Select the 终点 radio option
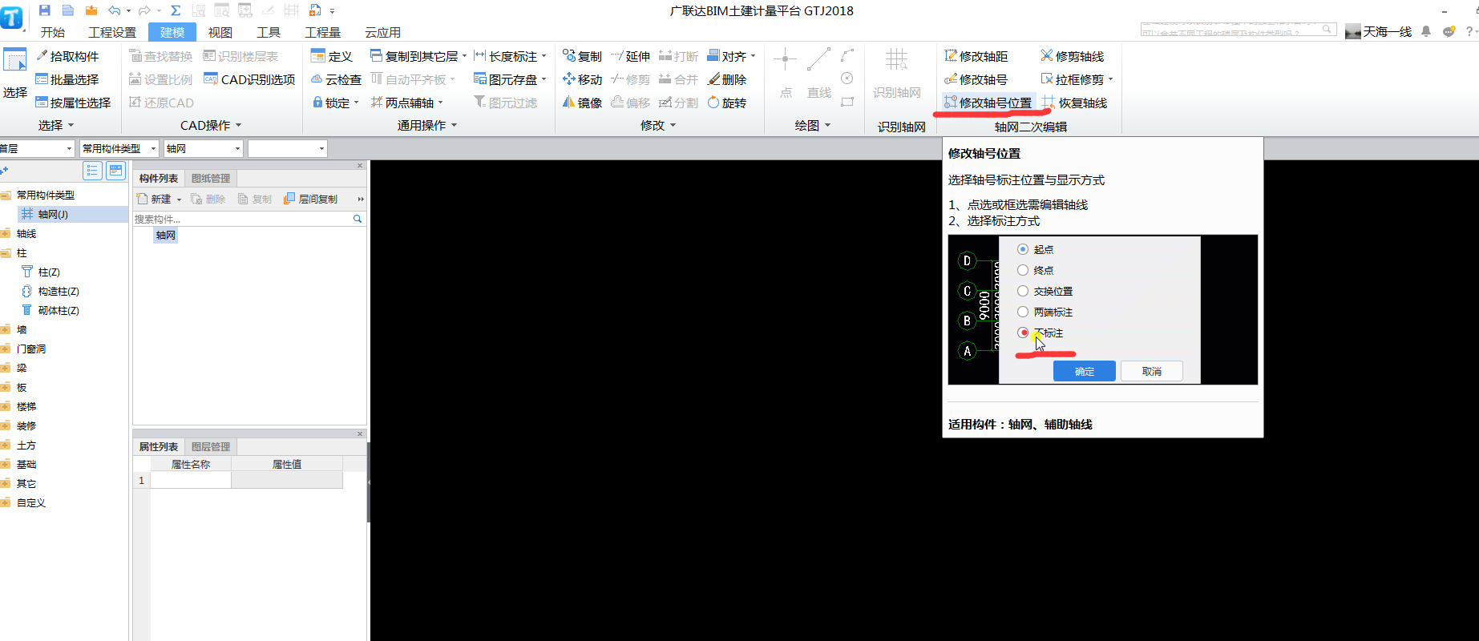 [x=1023, y=270]
